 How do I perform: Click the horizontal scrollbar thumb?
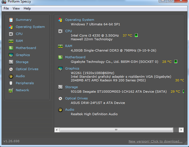click(116, 130)
